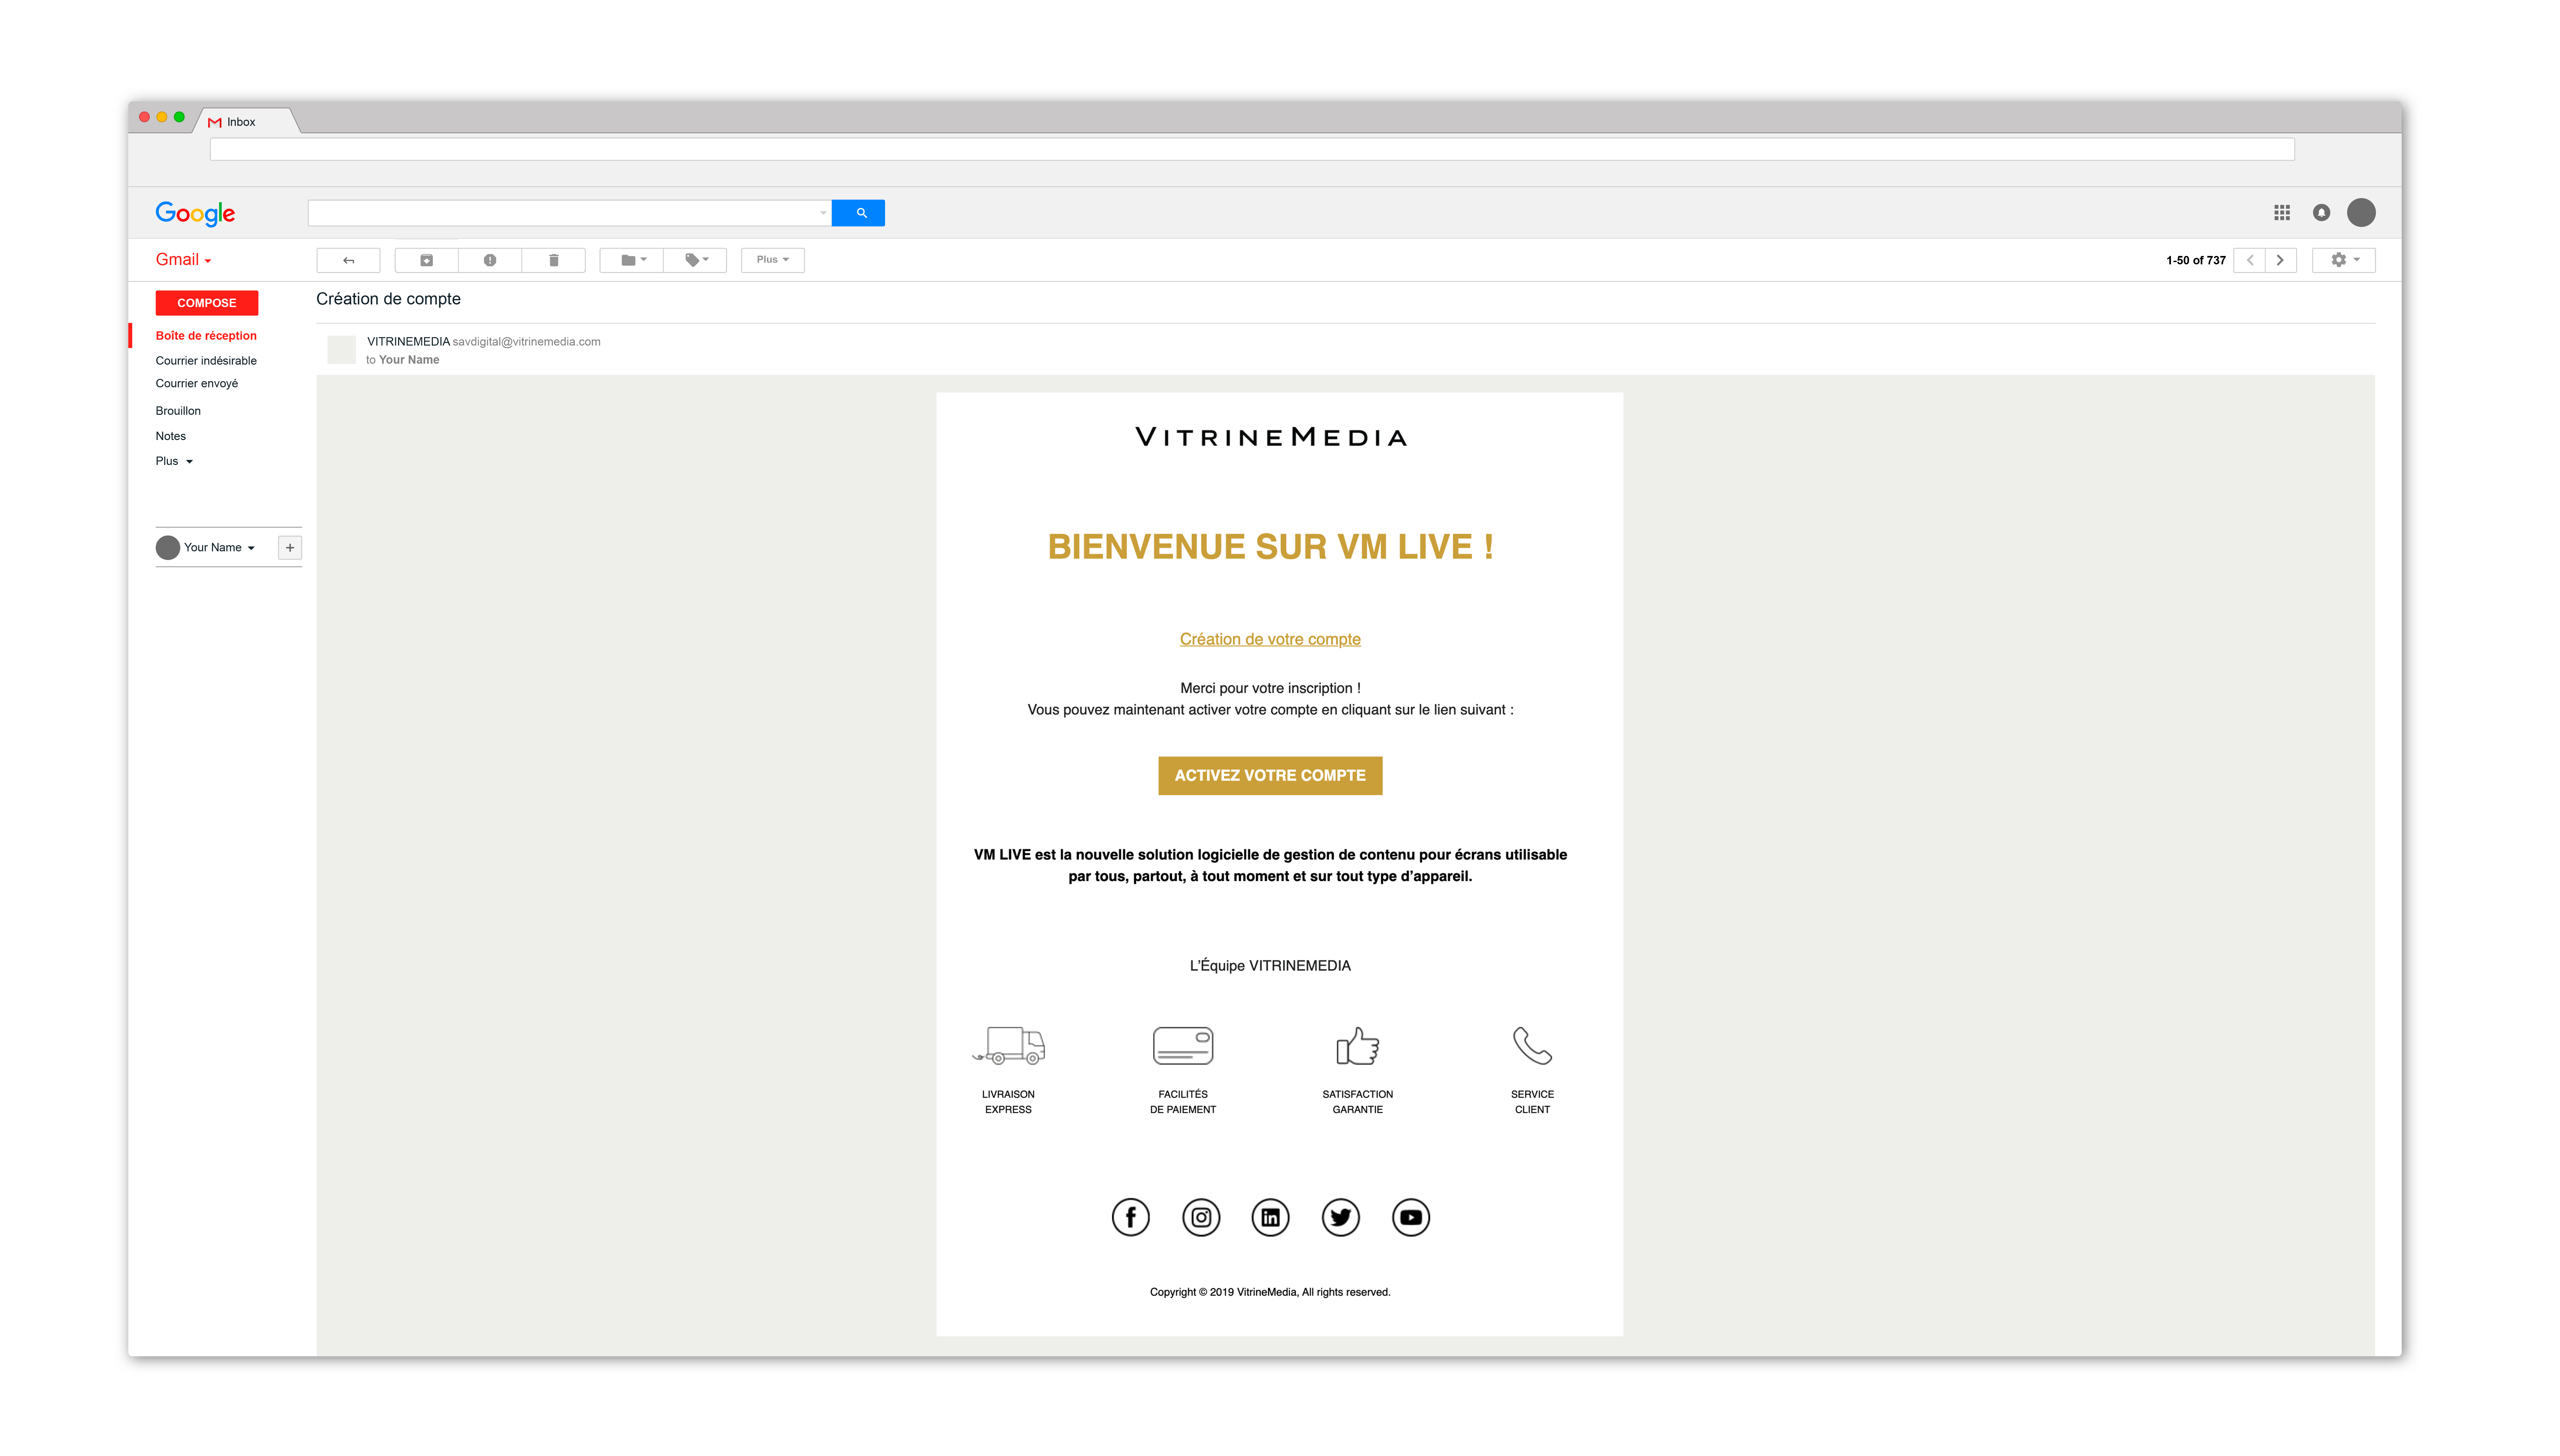Archive the email with archive icon
The image size is (2560, 1456).
(x=426, y=260)
